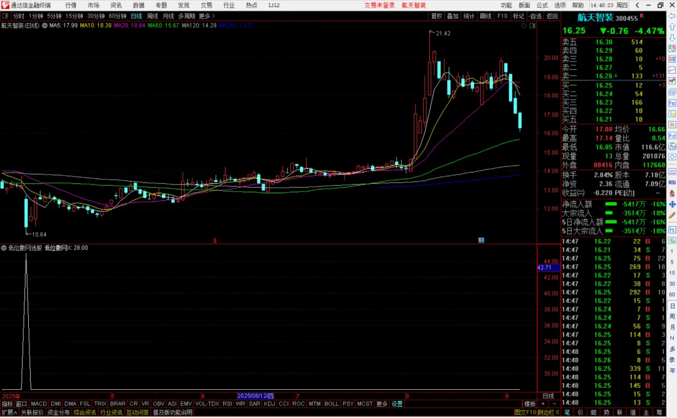Open the 市场 menu
The image size is (677, 418).
coord(93,5)
